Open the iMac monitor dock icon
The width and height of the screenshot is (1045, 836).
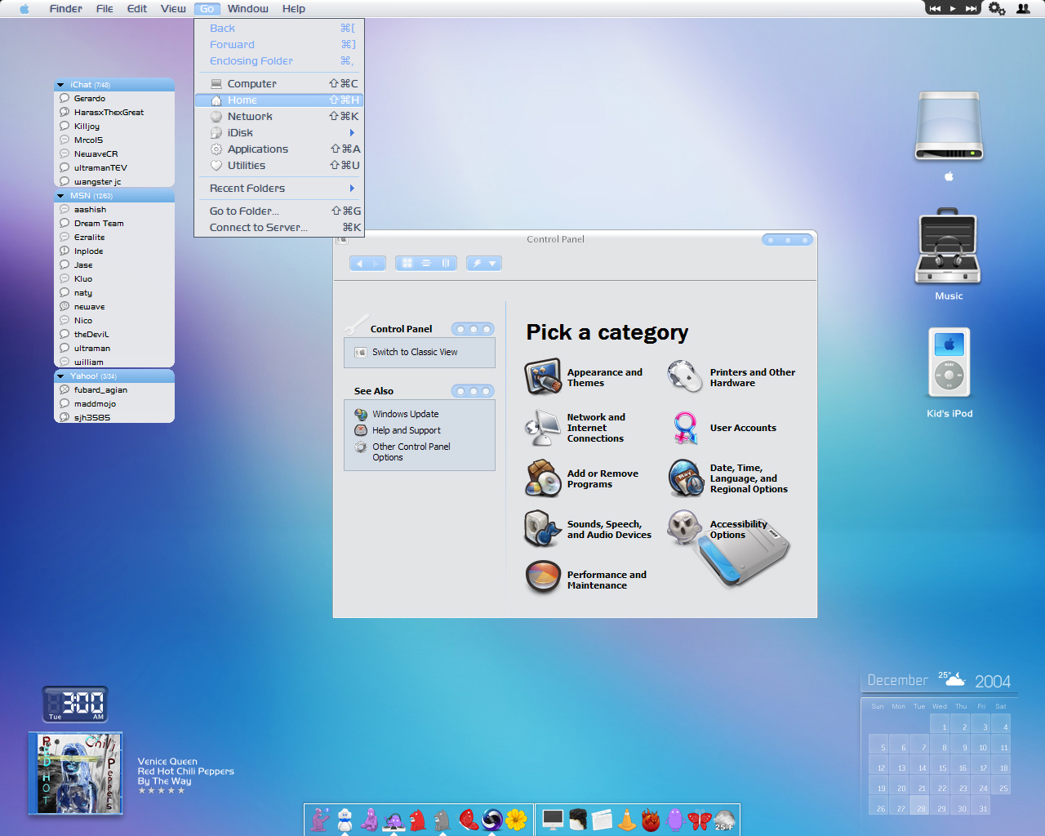(553, 819)
